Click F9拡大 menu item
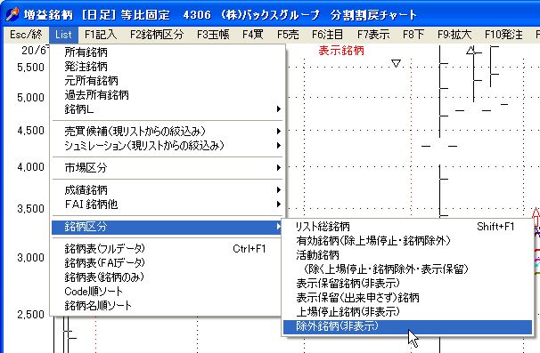The image size is (540, 353). (x=454, y=35)
